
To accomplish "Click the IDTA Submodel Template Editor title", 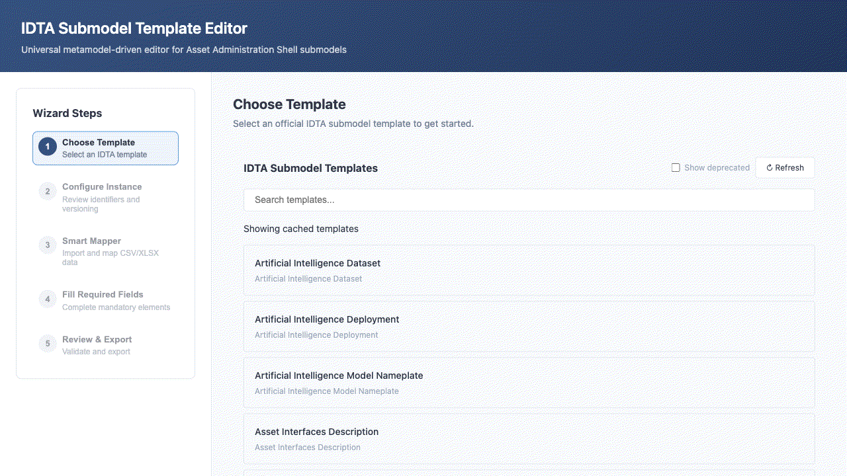I will pyautogui.click(x=134, y=28).
